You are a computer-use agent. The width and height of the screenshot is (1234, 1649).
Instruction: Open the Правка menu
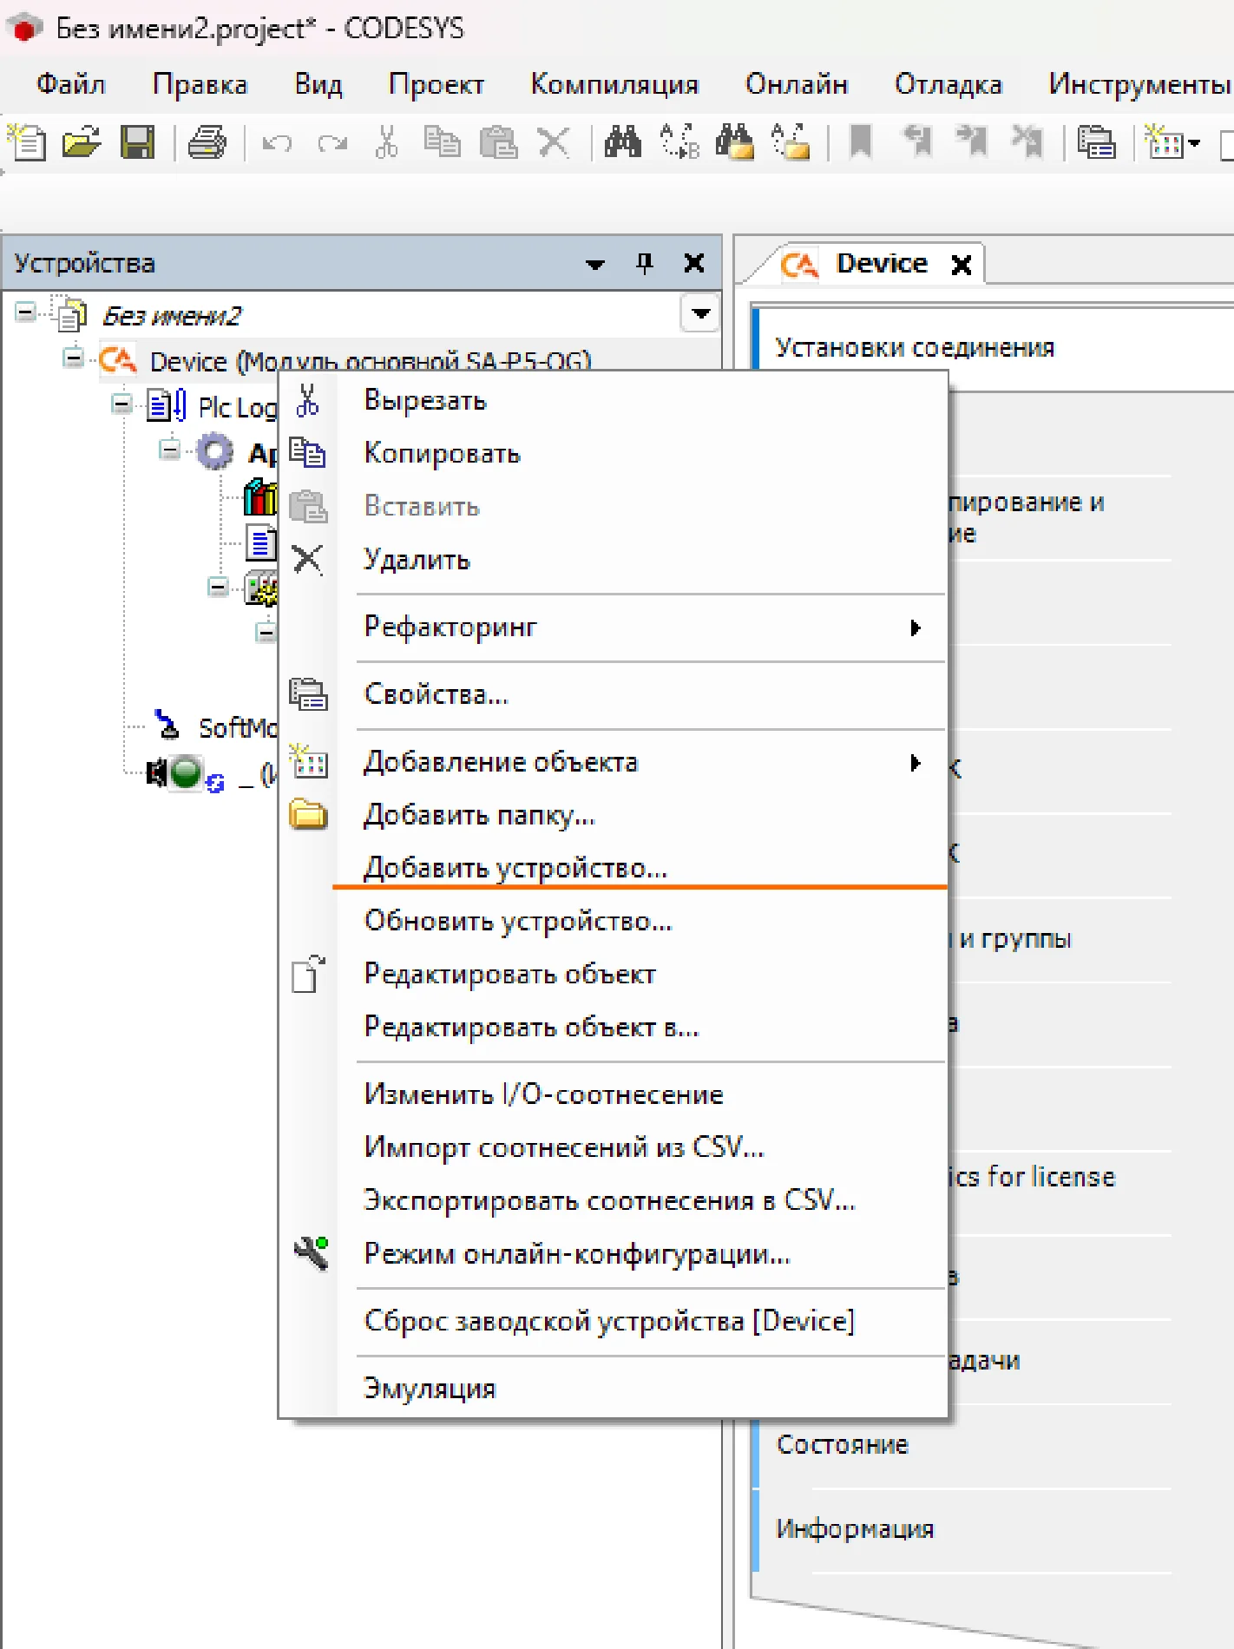[x=200, y=84]
